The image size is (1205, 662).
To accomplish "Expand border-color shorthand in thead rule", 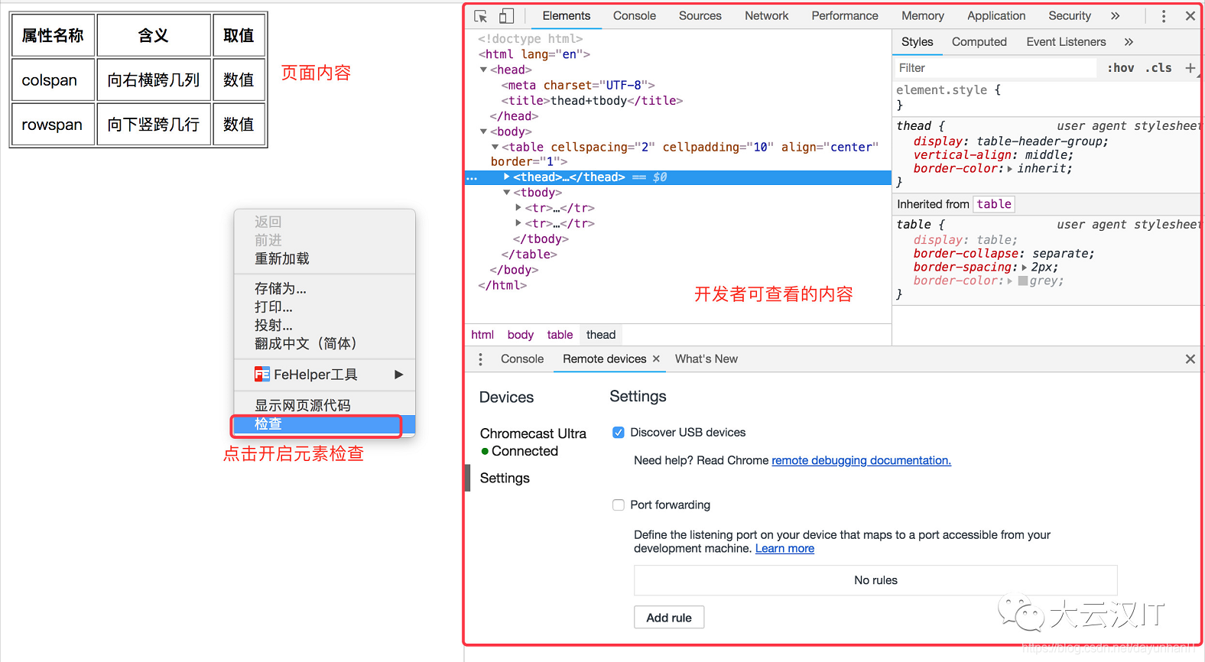I will [x=1010, y=169].
